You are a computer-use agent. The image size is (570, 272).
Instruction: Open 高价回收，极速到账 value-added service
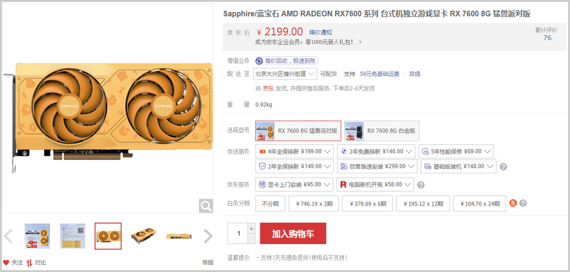tap(287, 61)
